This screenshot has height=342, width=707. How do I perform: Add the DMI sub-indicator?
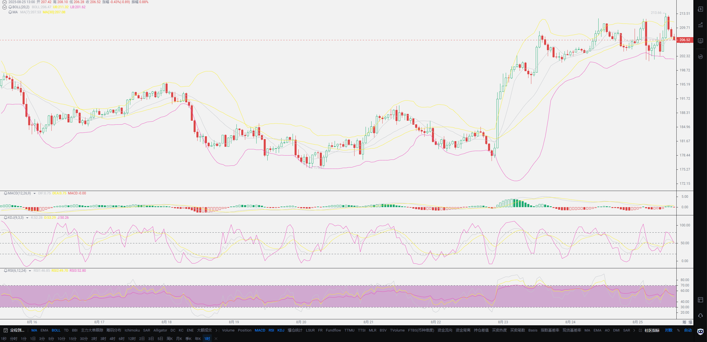point(616,330)
